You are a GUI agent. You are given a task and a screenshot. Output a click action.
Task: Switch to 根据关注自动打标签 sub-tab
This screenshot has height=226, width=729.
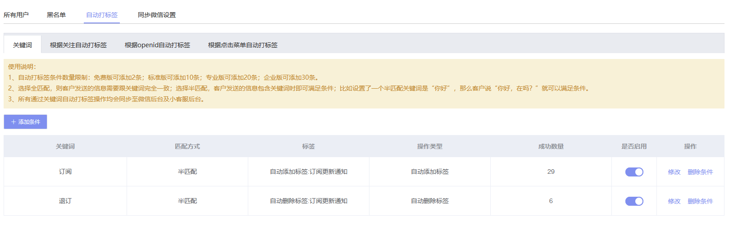78,45
